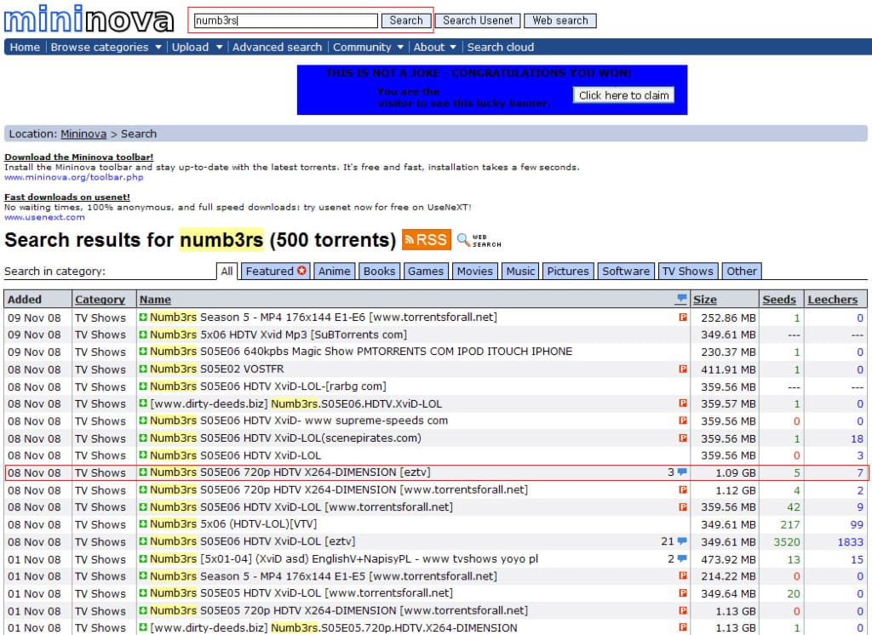Click the red star icon on the Featured tab
The width and height of the screenshot is (872, 635).
301,271
